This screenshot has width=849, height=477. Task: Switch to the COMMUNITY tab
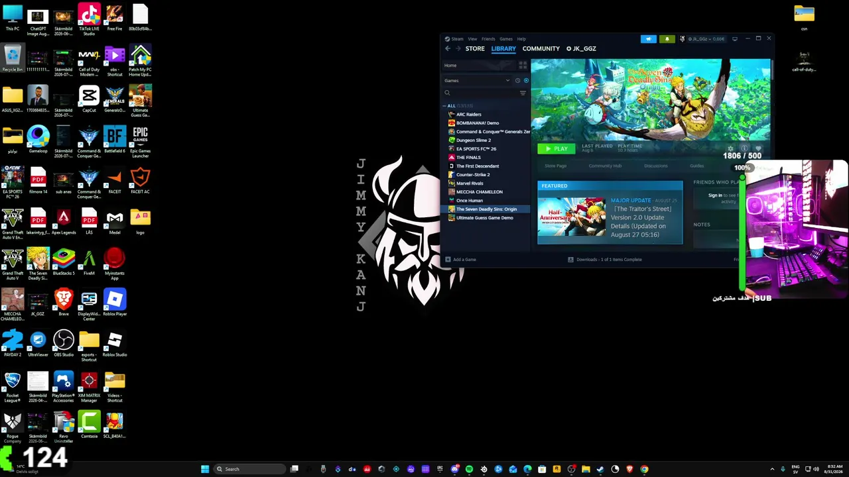[x=541, y=49]
